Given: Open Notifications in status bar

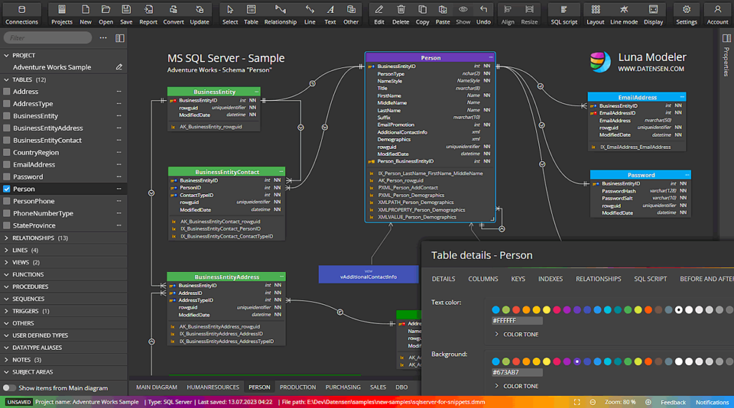Looking at the screenshot, I should point(712,402).
